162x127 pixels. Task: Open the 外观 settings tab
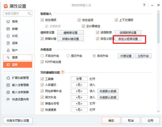[17, 36]
